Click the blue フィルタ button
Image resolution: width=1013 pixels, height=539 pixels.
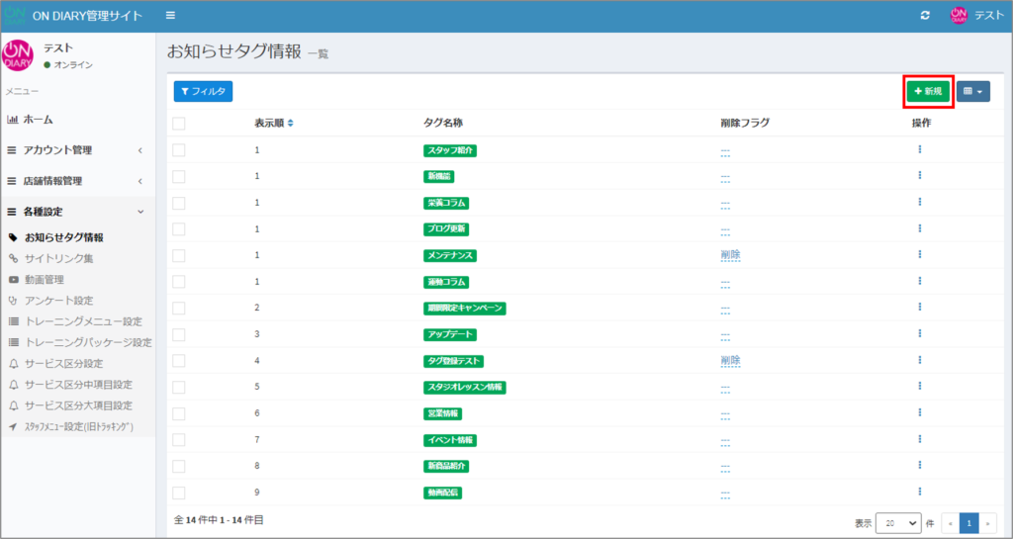coord(203,92)
